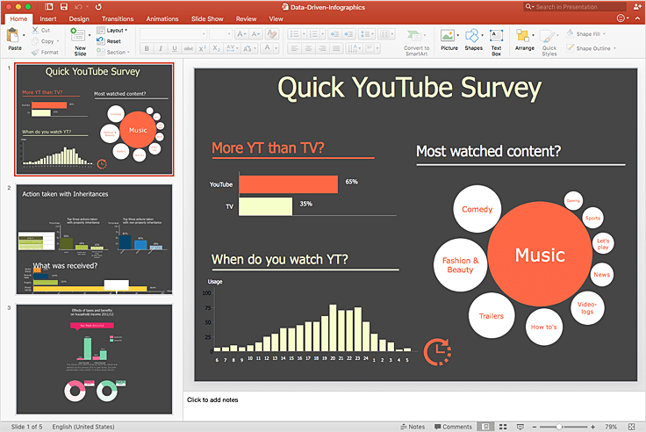Viewport: 646px width, 432px height.
Task: Go to the Slide Show tab
Action: point(207,19)
